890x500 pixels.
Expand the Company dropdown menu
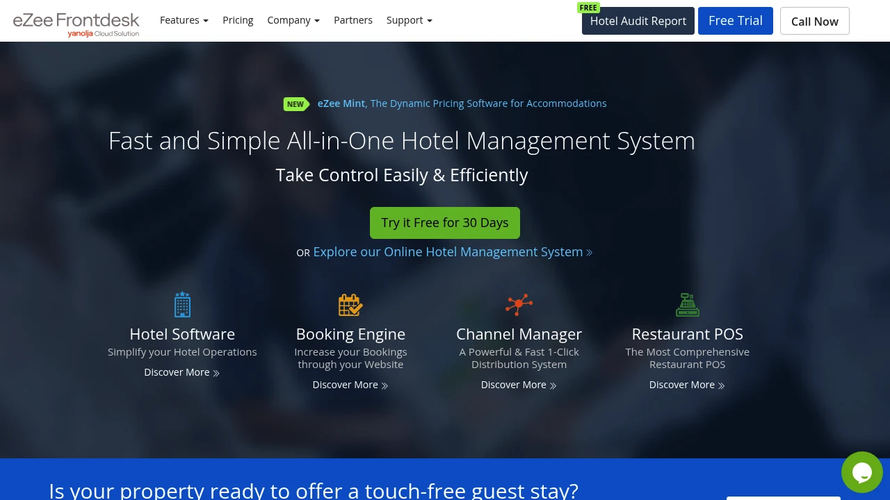pyautogui.click(x=293, y=20)
